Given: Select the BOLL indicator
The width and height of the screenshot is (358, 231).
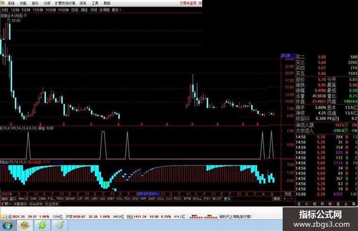Looking at the screenshot, I should (197, 199).
